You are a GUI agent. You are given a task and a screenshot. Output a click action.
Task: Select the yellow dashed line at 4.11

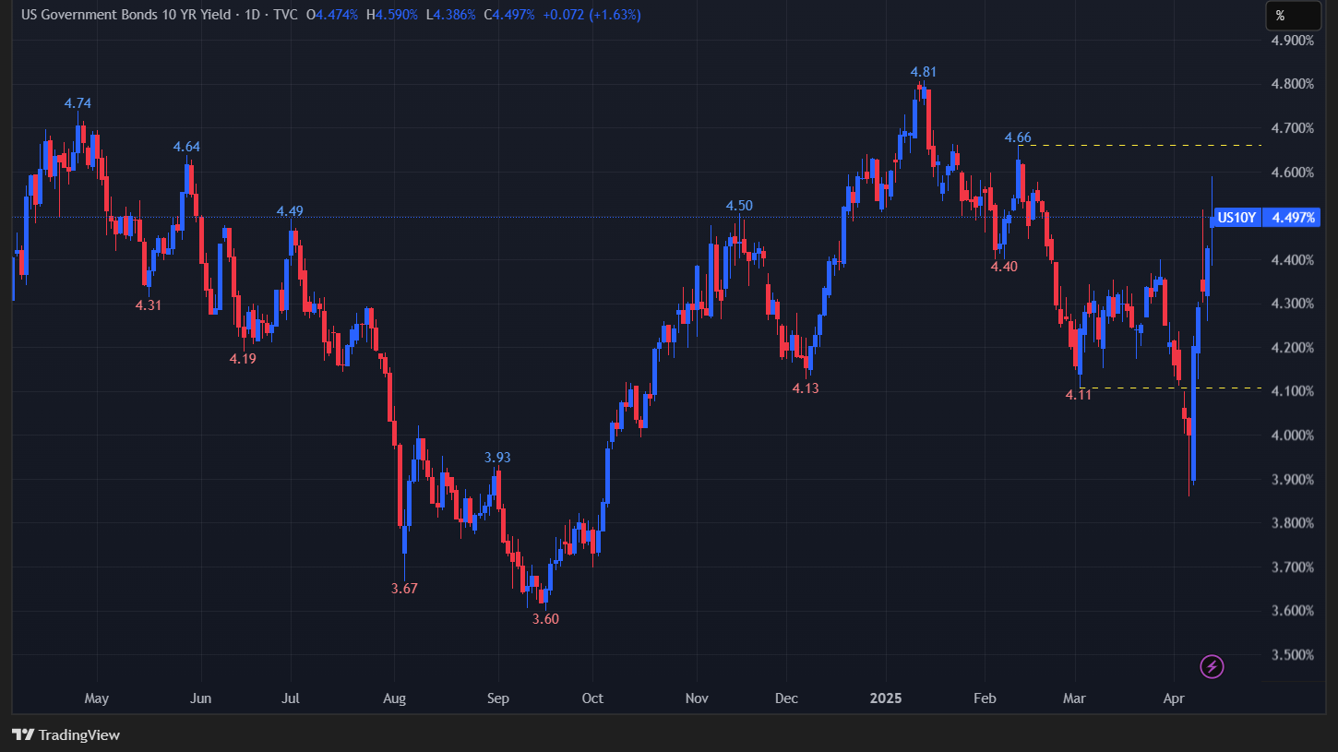pos(1170,388)
